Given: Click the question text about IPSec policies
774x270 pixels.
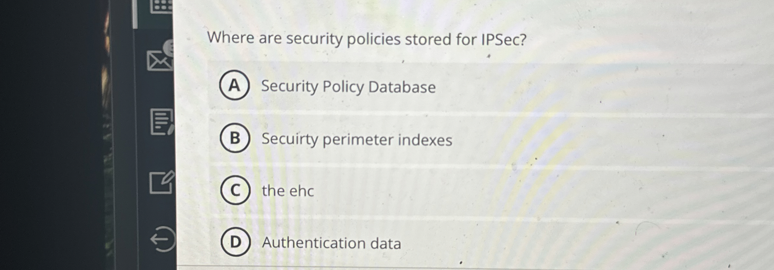Looking at the screenshot, I should coord(367,39).
